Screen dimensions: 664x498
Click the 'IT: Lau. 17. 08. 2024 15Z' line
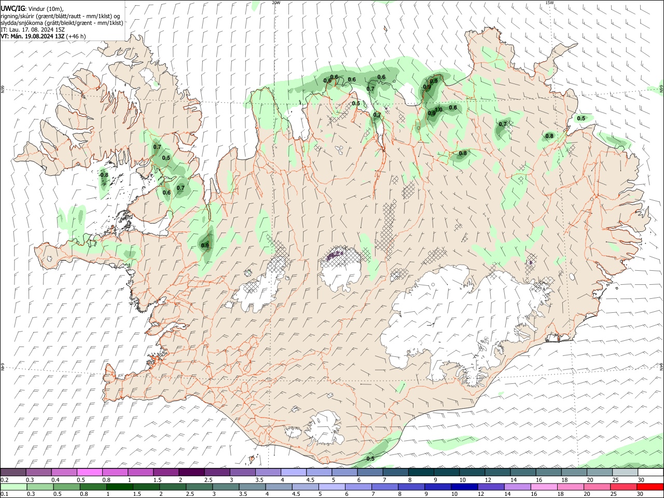(33, 30)
